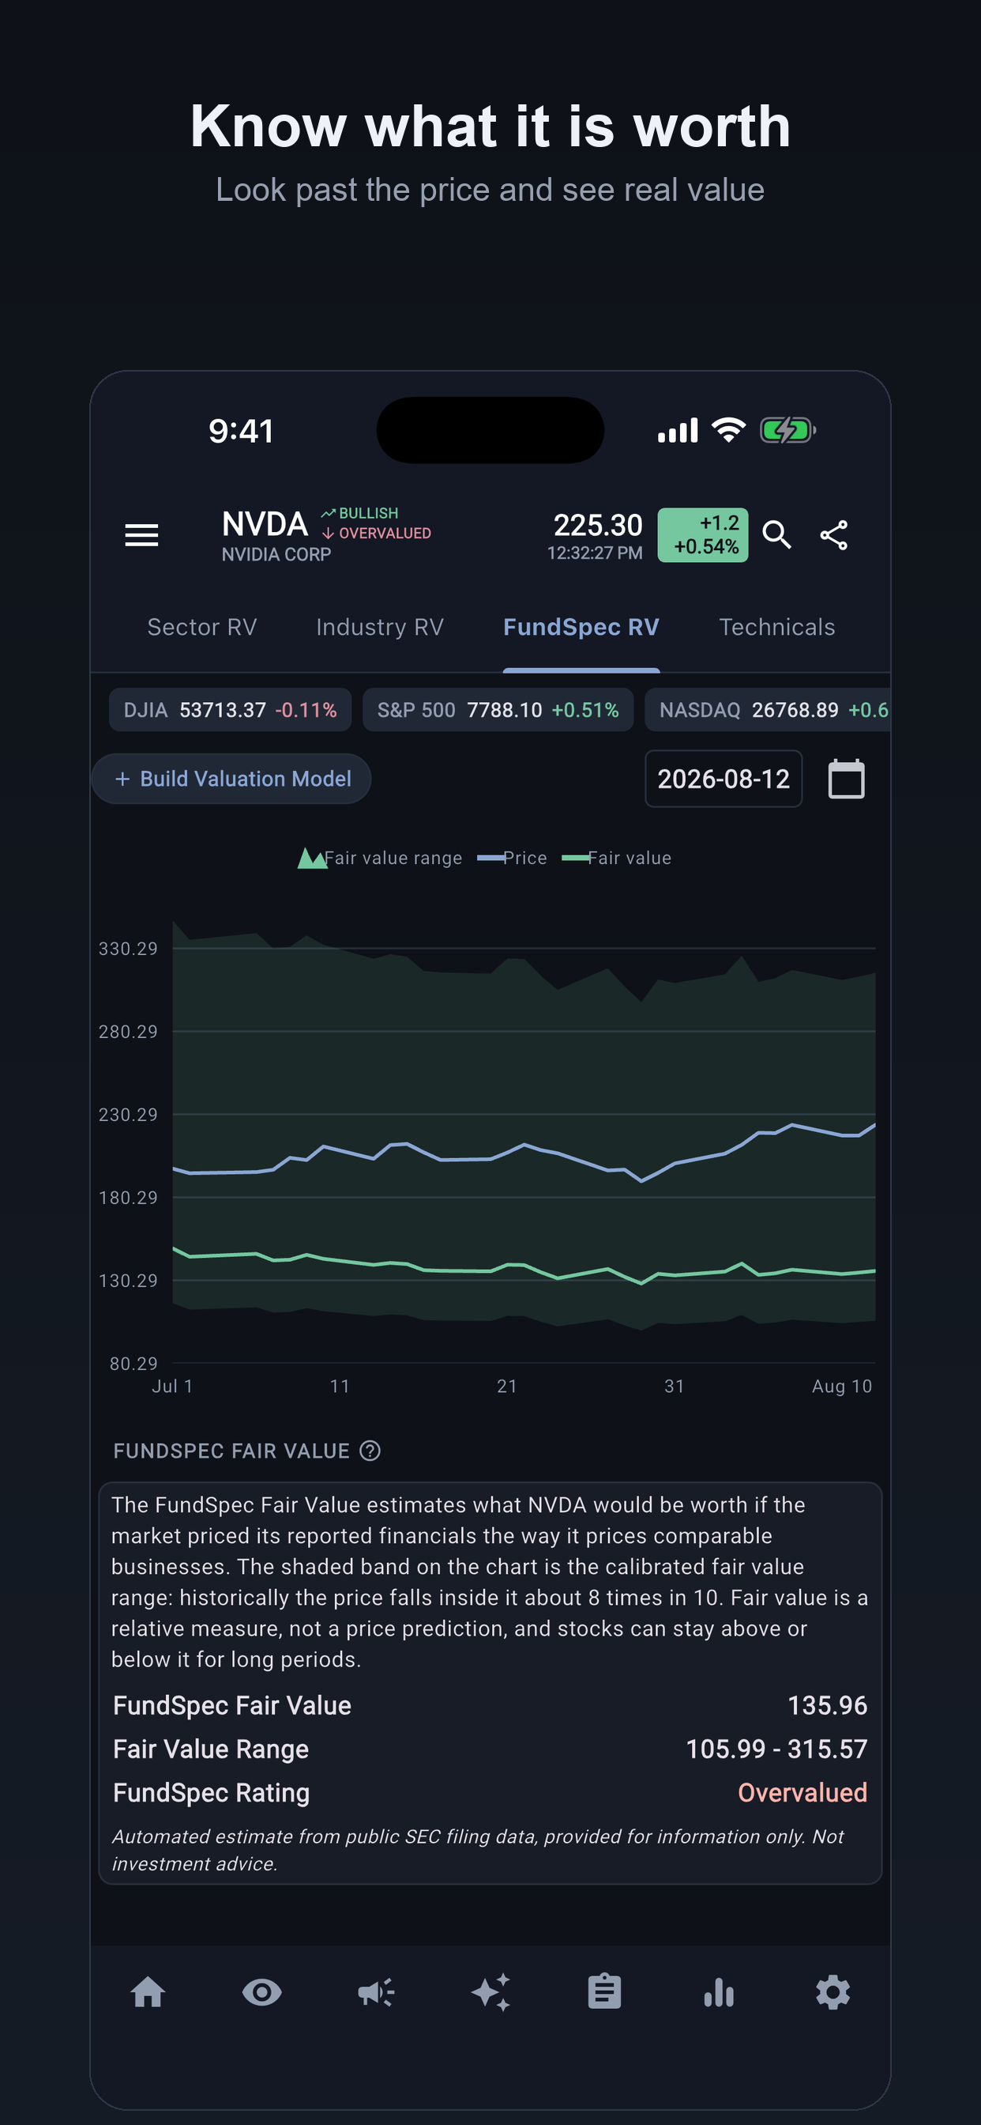
Task: Switch to the Technicals tab
Action: click(776, 627)
